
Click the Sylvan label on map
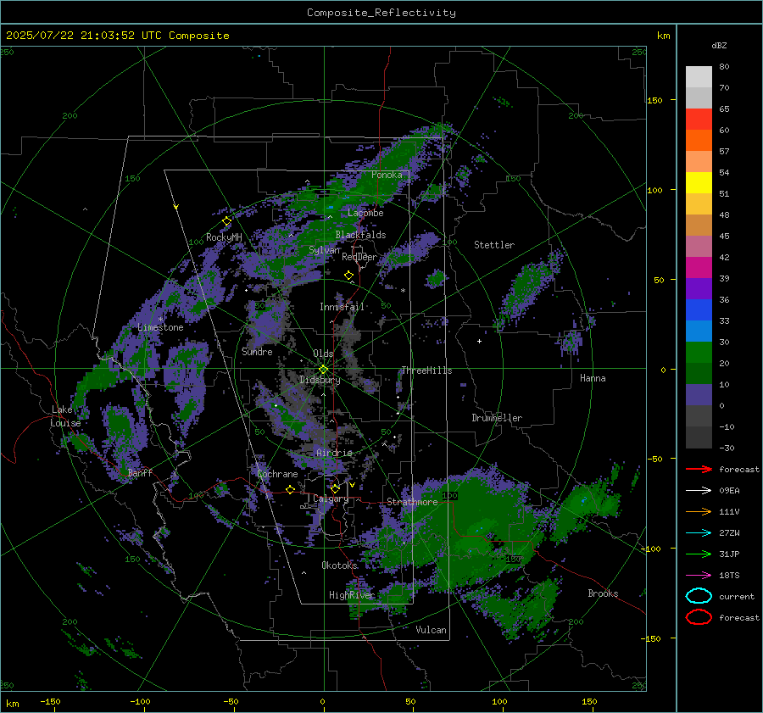(x=324, y=250)
